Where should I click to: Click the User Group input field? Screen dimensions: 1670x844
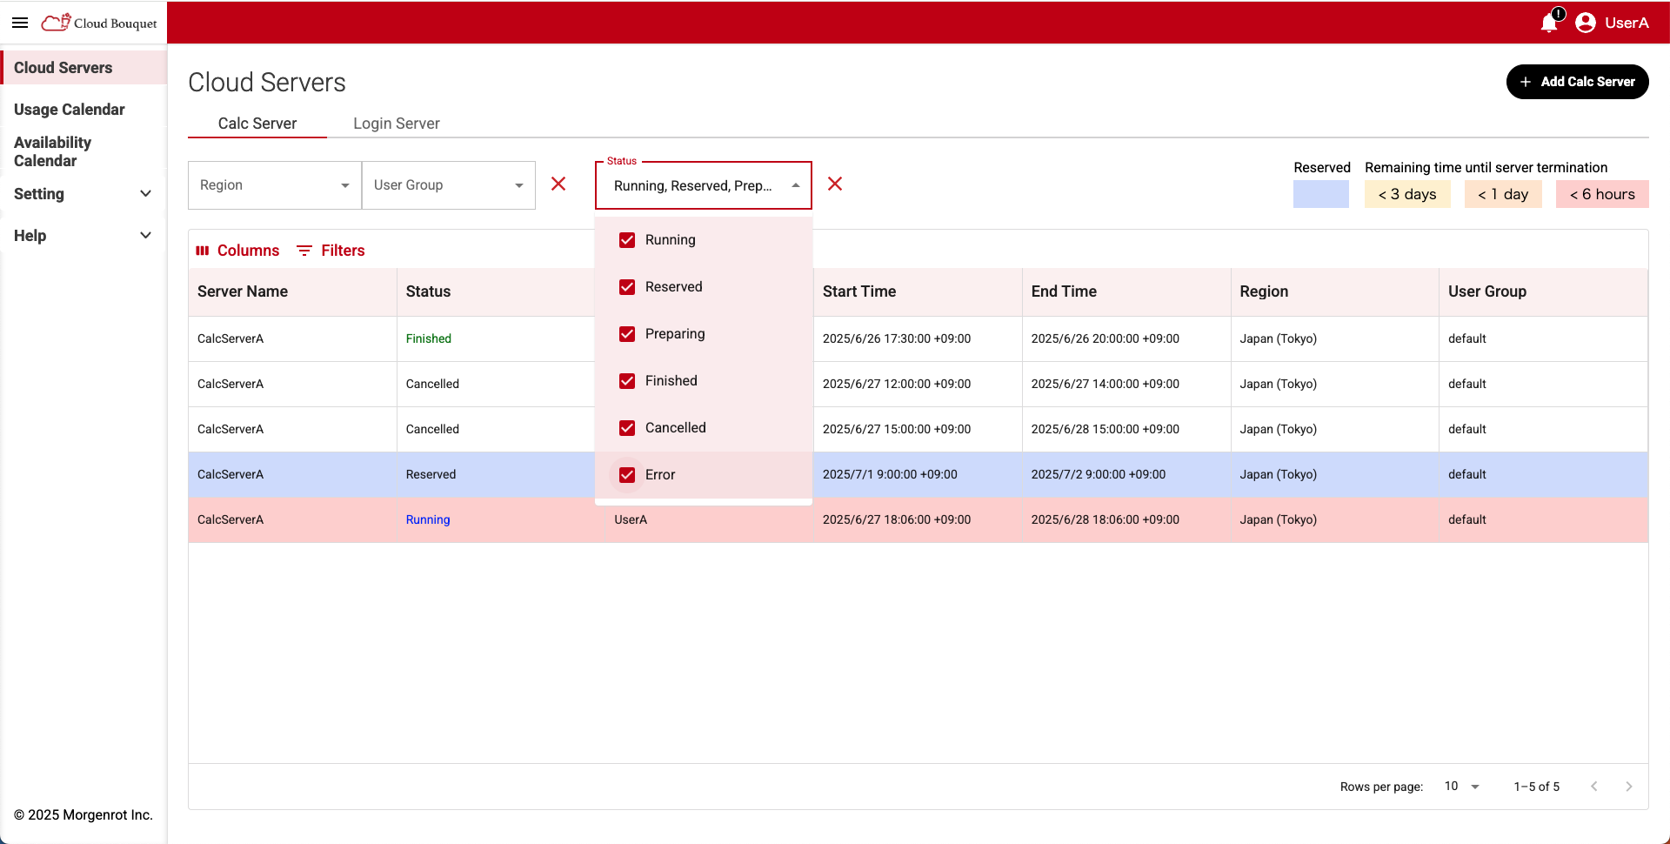(x=439, y=184)
